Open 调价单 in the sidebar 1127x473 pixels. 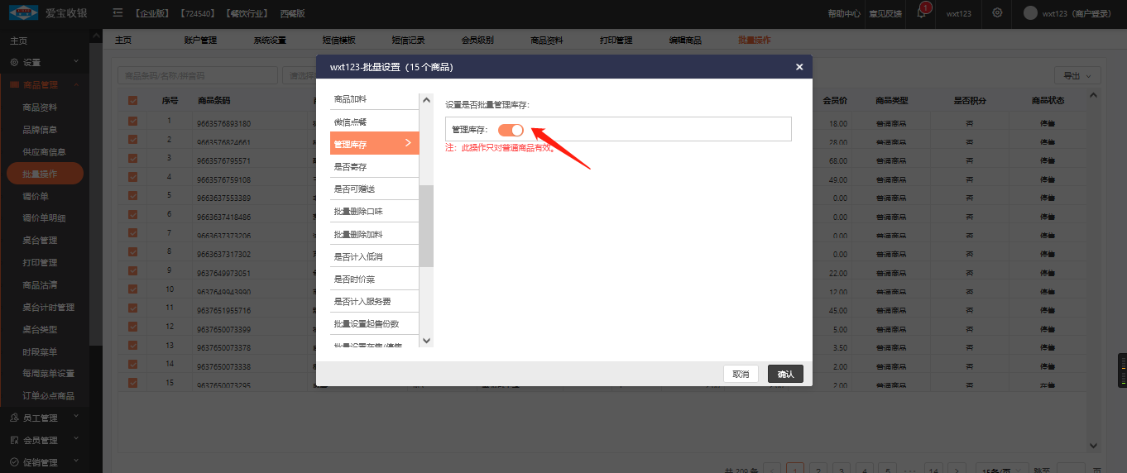[36, 196]
